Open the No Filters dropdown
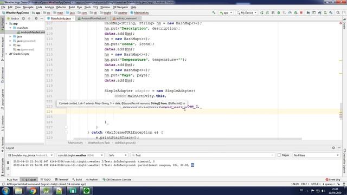The image size is (347, 195). point(316,155)
